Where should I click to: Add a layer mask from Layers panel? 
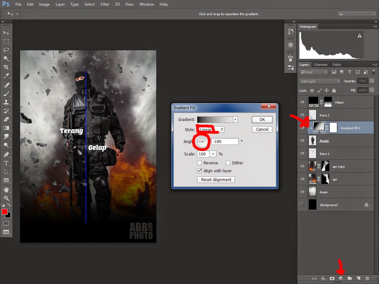pos(332,278)
